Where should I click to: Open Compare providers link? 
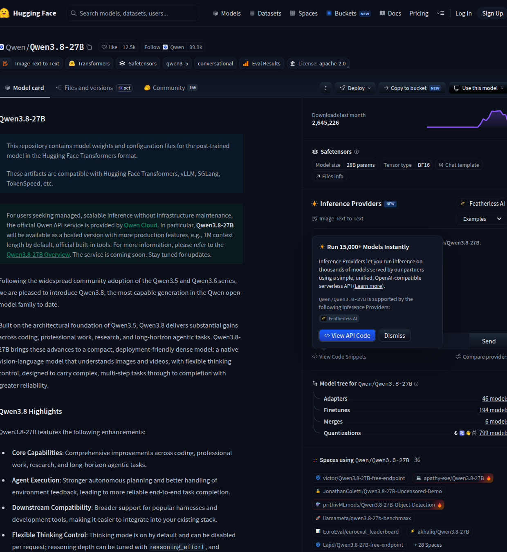[482, 357]
